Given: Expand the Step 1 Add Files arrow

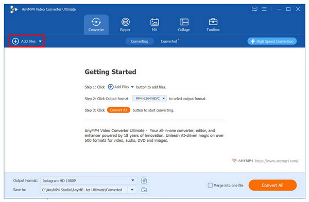Looking at the screenshot, I should (132, 87).
